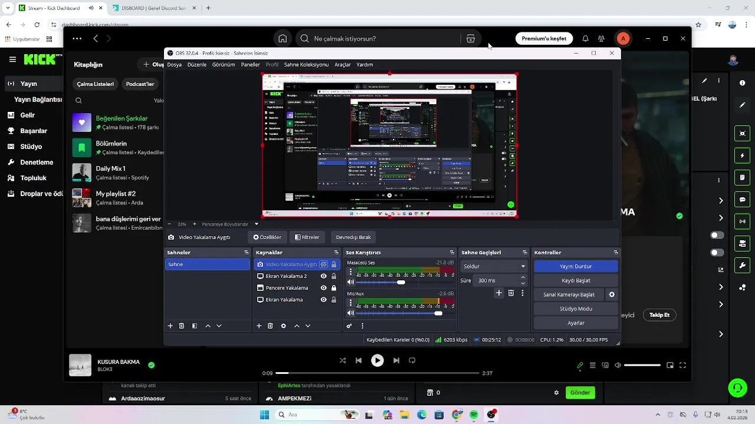Toggle visibility of Ekran Yakalama 2 source
This screenshot has width=755, height=424.
(323, 276)
